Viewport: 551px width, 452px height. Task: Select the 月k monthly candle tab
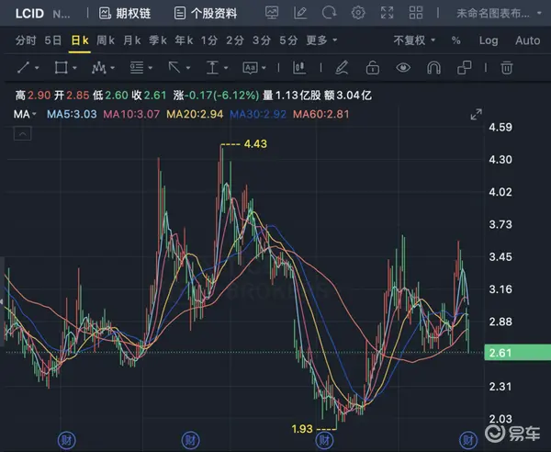(x=132, y=40)
